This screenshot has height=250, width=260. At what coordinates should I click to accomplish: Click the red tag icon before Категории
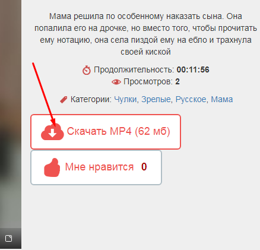pyautogui.click(x=64, y=100)
